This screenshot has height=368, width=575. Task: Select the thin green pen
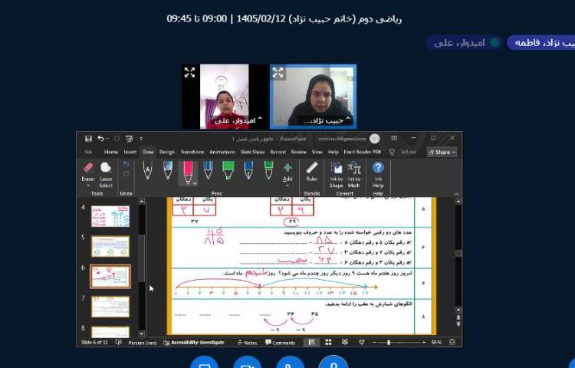click(268, 170)
